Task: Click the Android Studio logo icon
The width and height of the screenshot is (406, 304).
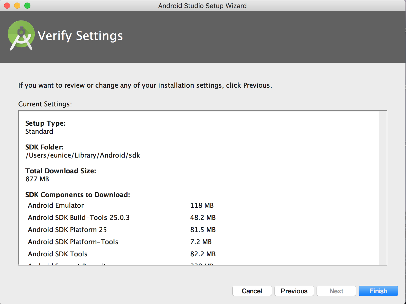Action: (21, 35)
